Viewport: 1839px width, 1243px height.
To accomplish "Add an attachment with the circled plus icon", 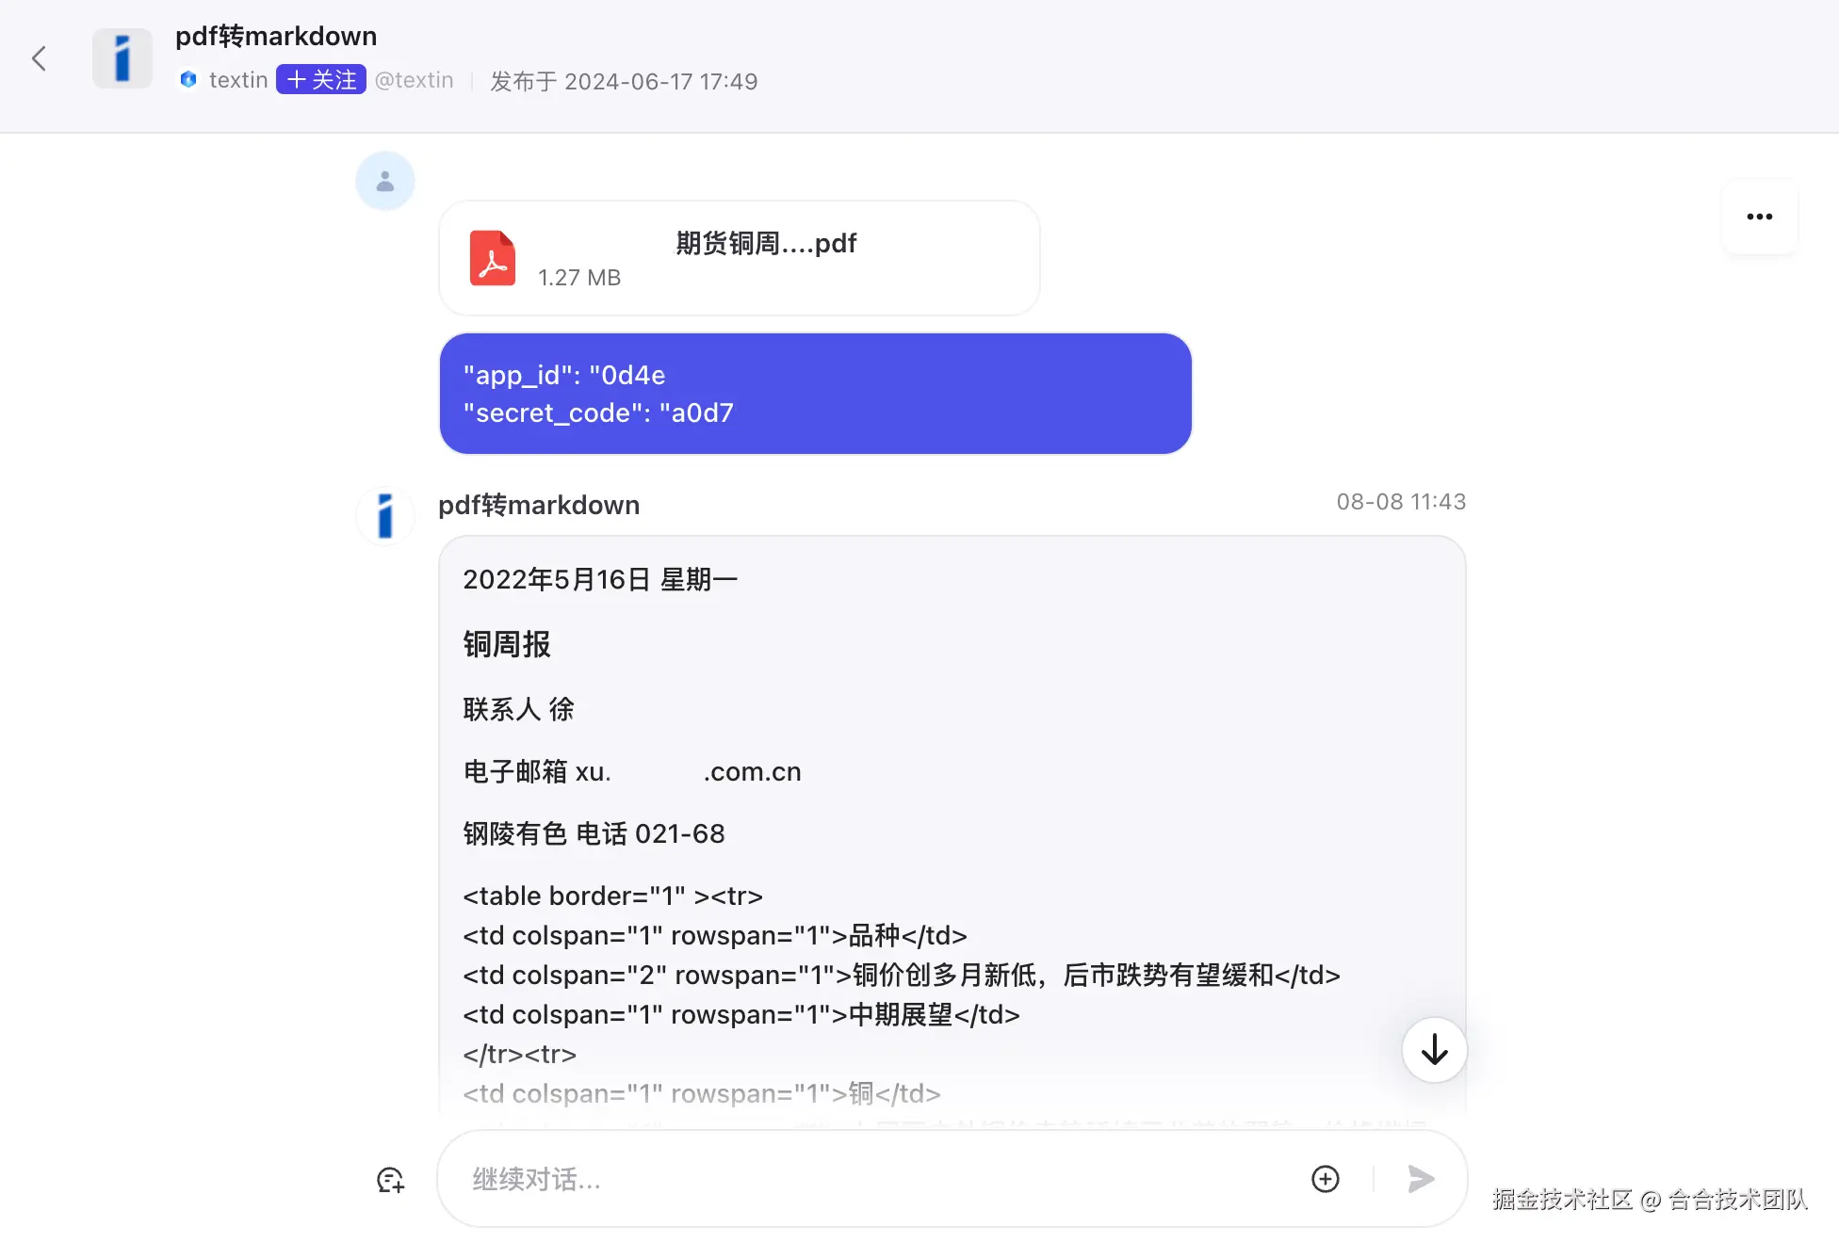I will pos(1326,1179).
